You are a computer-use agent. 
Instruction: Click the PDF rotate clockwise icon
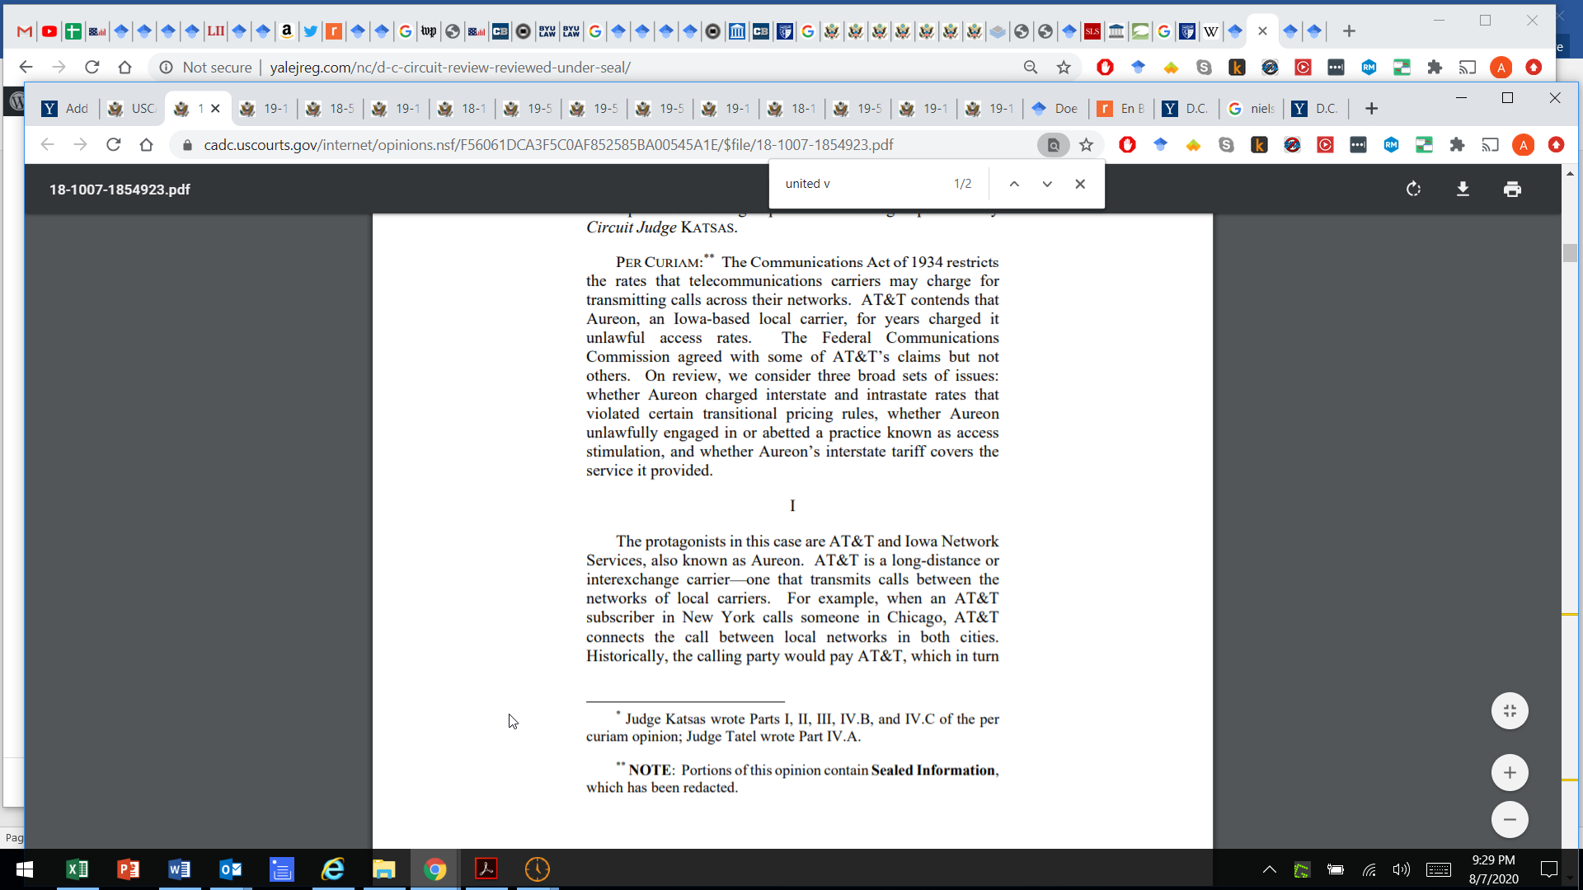1413,190
